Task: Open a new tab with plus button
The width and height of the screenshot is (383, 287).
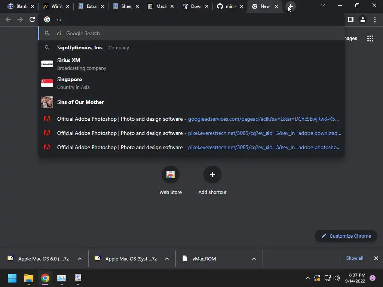Action: [x=290, y=6]
